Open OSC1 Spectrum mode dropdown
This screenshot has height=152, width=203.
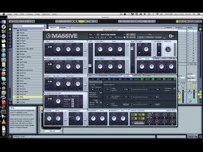tap(70, 41)
